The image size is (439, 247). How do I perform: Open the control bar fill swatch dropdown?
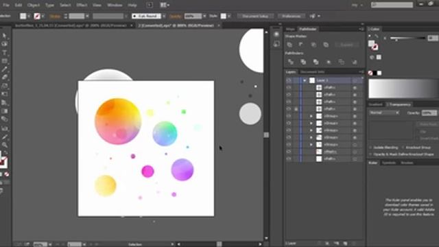pyautogui.click(x=29, y=16)
